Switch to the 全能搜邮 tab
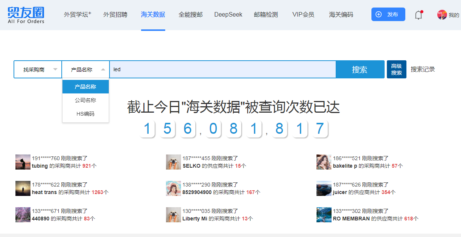 pos(190,15)
